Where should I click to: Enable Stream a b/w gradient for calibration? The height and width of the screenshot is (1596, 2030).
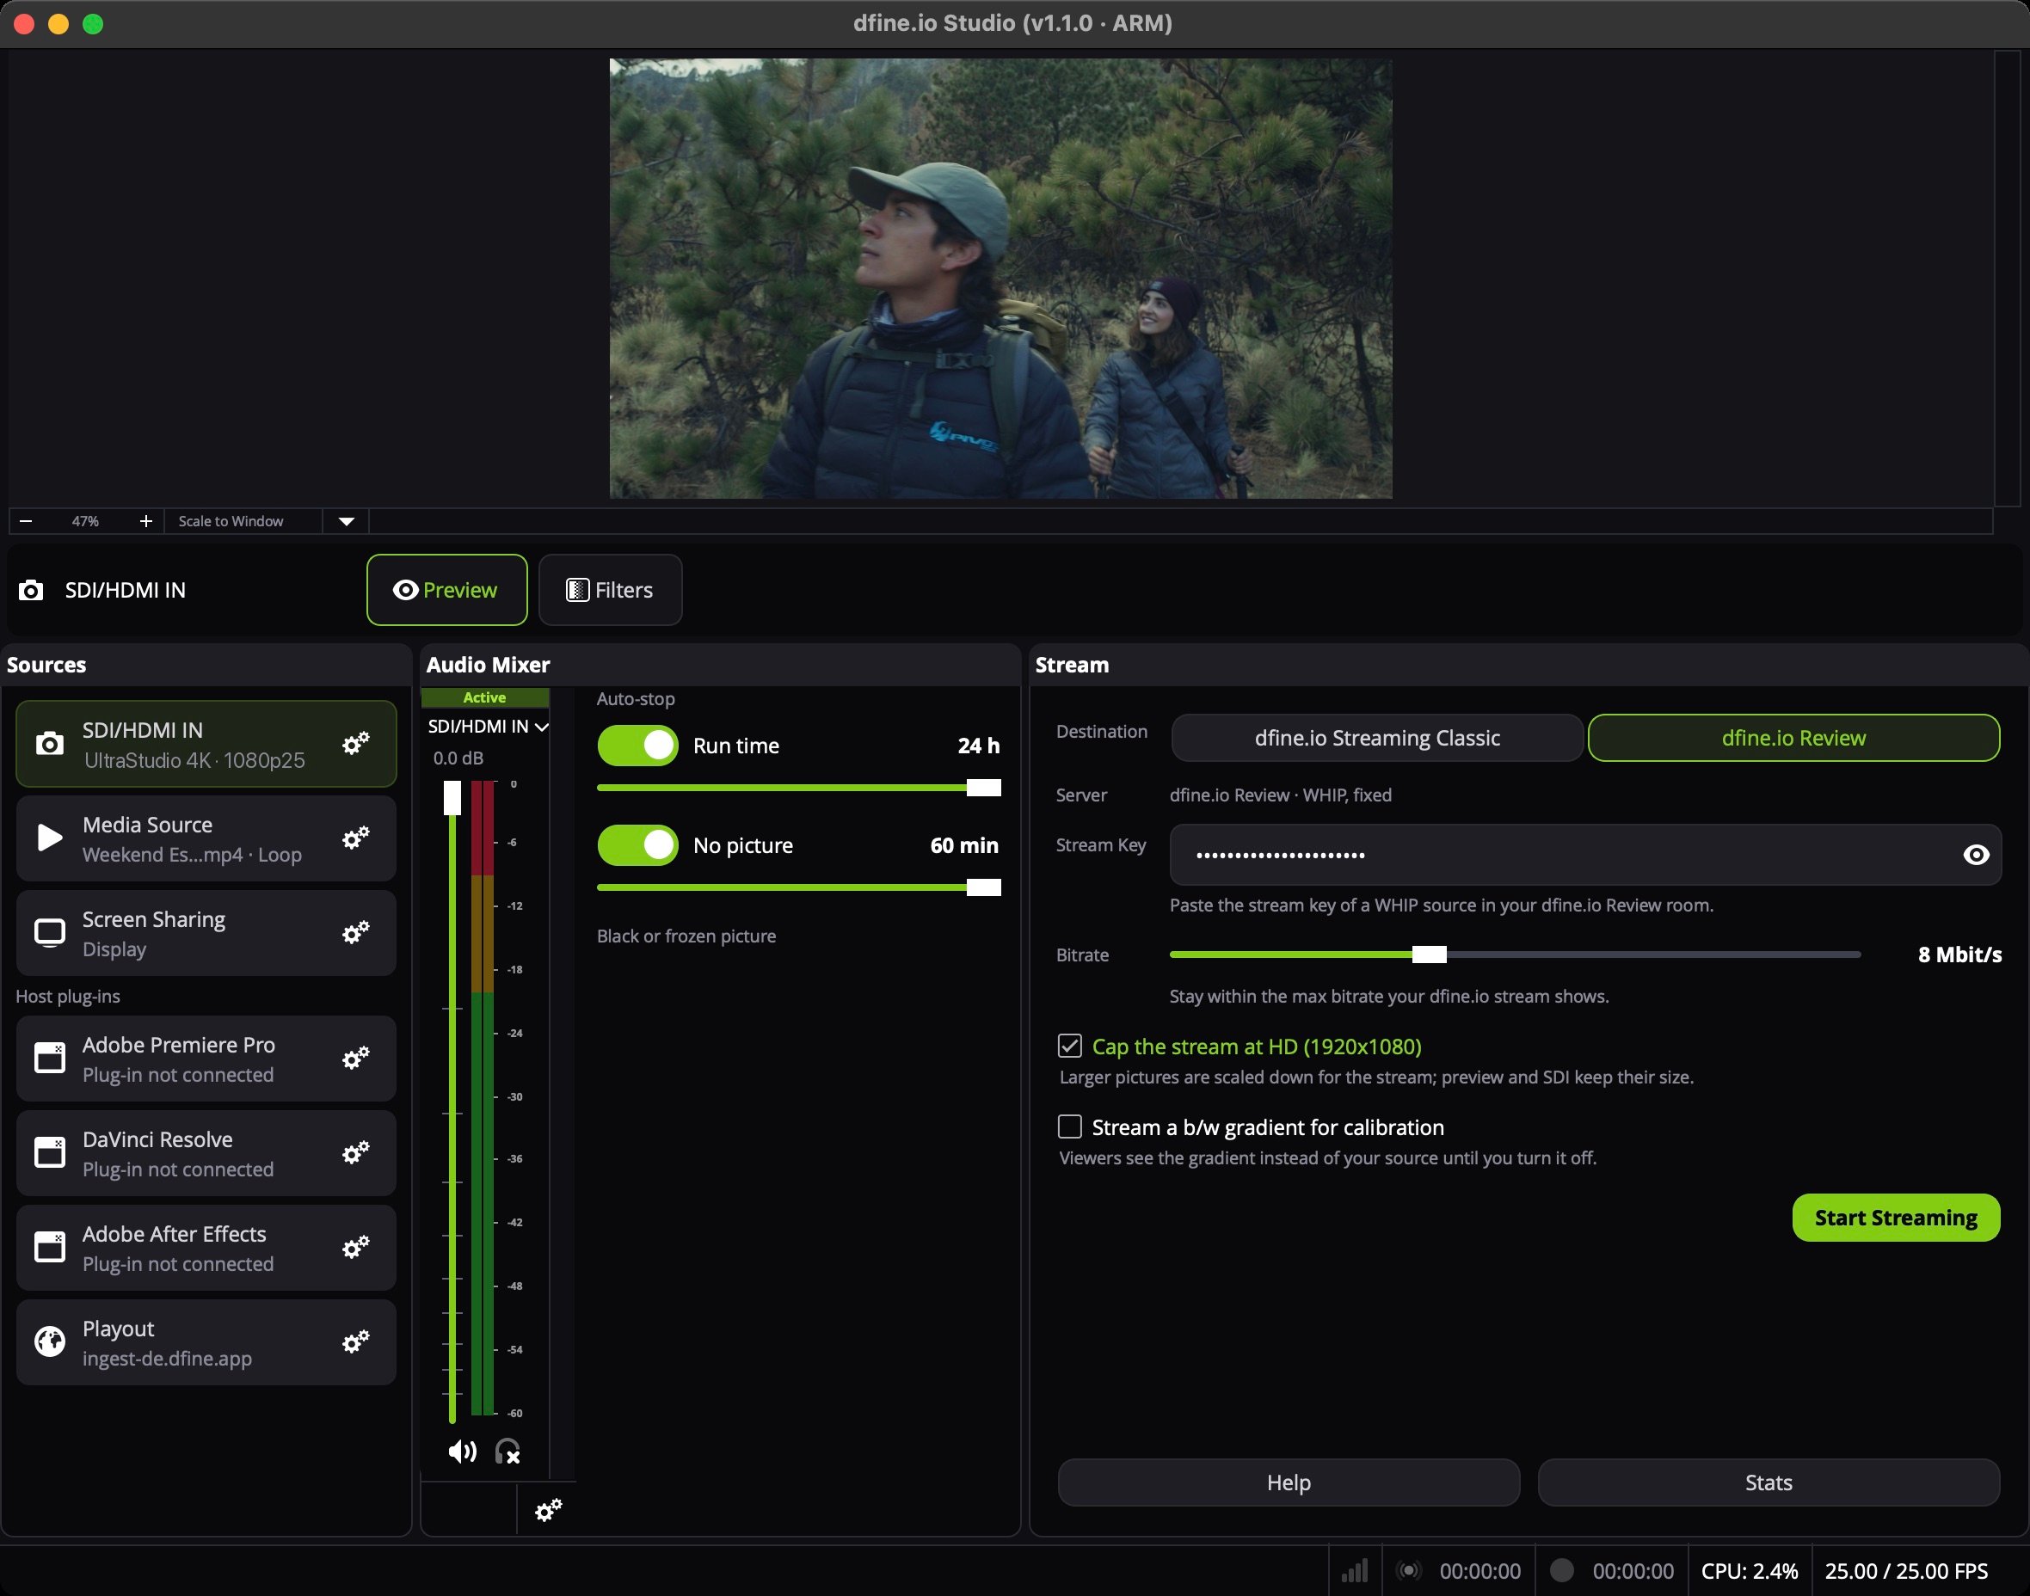point(1070,1127)
